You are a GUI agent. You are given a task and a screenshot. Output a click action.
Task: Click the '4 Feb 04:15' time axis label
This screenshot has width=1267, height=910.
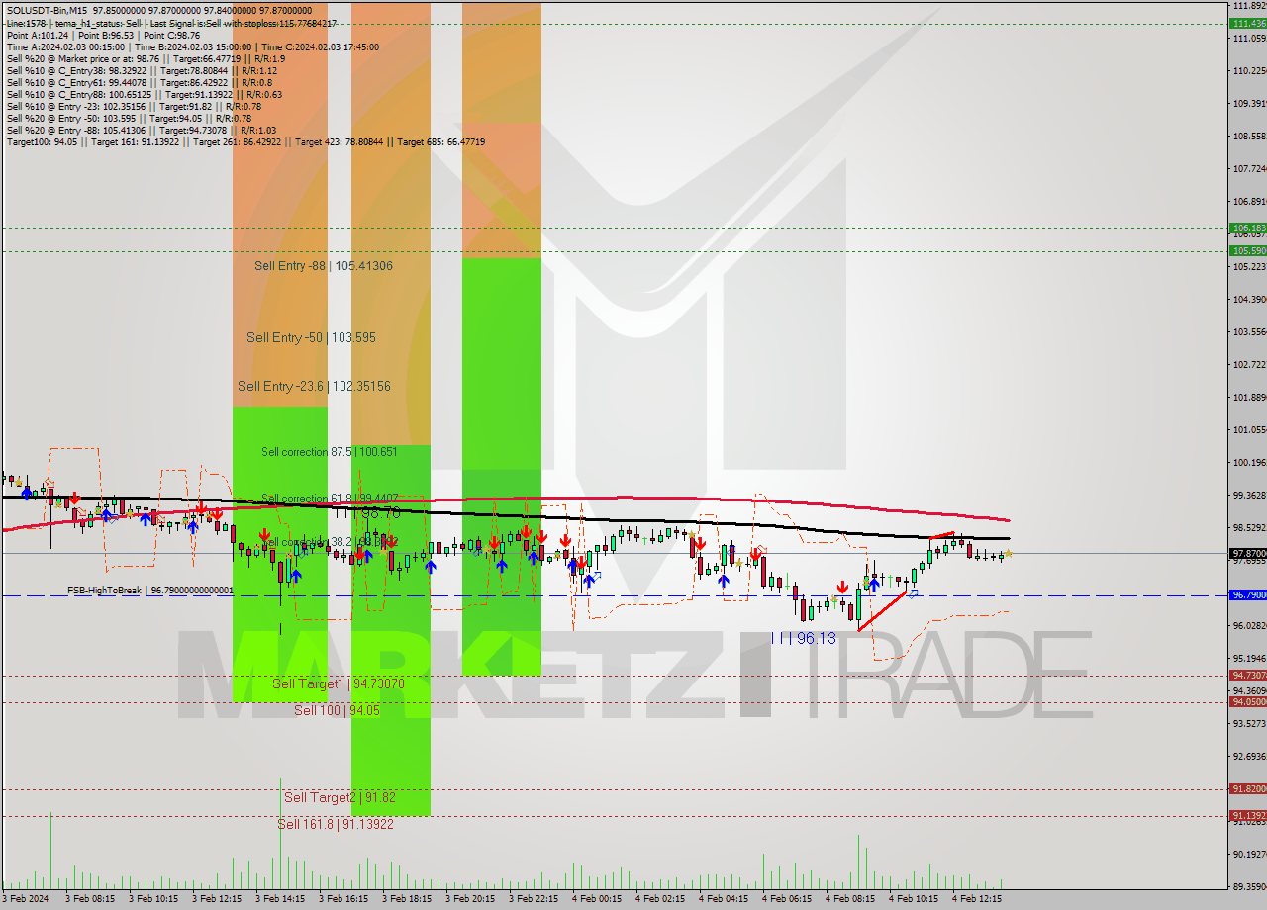click(x=723, y=899)
